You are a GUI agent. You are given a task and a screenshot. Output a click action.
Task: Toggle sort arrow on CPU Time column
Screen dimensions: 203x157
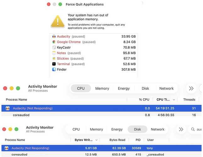(x=174, y=100)
